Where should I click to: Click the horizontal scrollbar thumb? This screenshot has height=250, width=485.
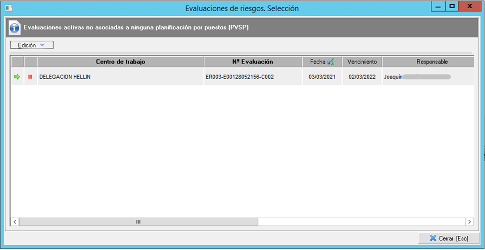[x=138, y=222]
